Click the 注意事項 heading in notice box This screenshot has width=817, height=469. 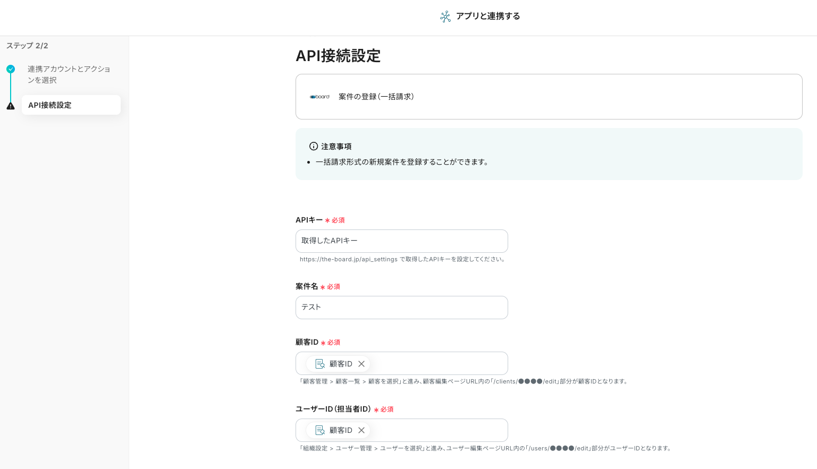pos(336,146)
